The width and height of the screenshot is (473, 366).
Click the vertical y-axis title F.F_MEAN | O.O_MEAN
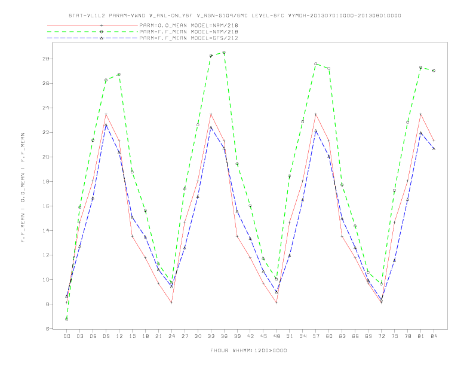[x=23, y=188]
